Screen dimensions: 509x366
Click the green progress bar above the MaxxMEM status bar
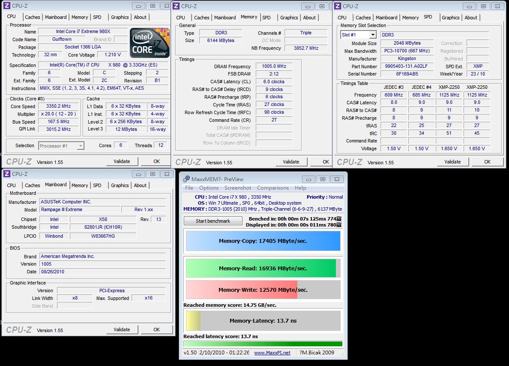click(x=263, y=344)
